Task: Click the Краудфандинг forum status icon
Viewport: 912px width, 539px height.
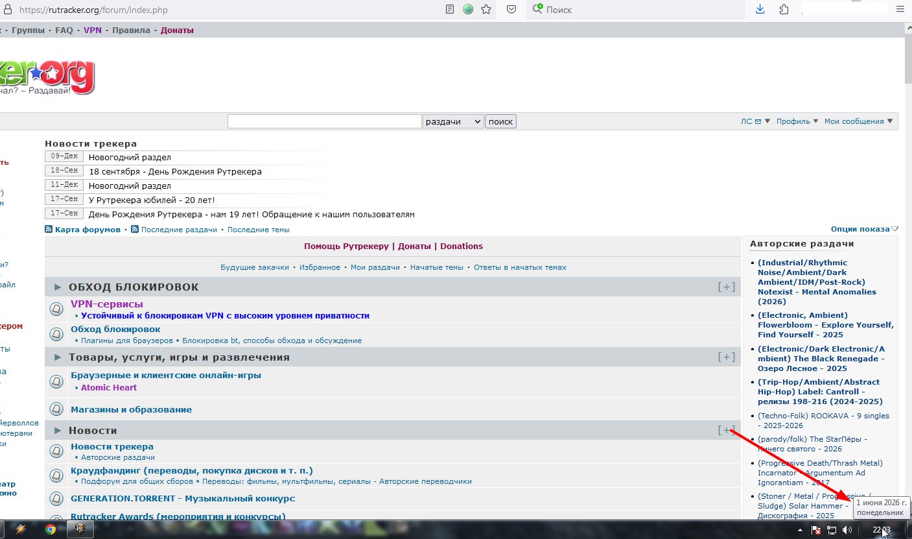Action: coord(56,475)
